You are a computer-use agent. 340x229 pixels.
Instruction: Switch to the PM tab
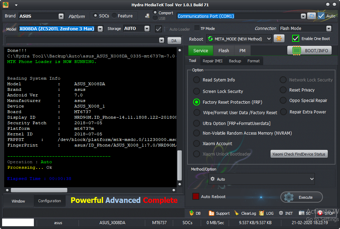[242, 50]
